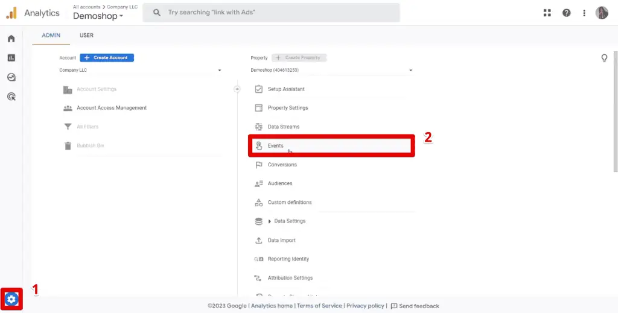618x313 pixels.
Task: Click the All accounts breadcrumb
Action: 86,7
